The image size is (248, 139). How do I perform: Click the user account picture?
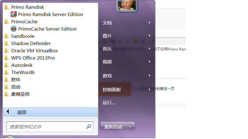pos(127,5)
